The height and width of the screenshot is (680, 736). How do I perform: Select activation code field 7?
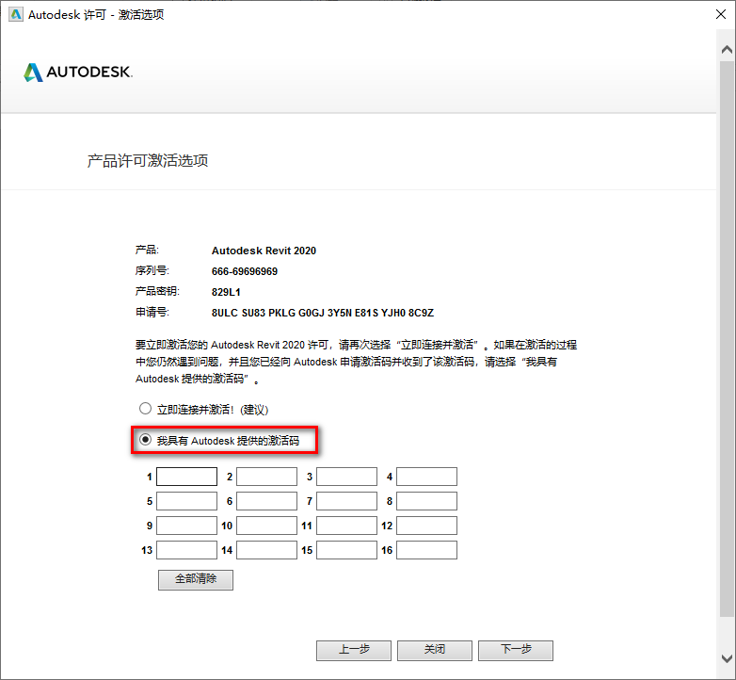pos(346,501)
